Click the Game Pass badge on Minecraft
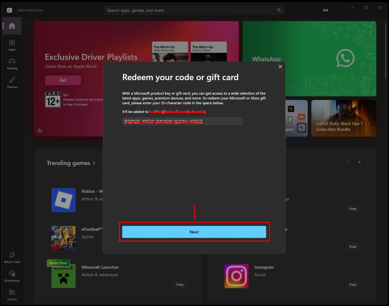The height and width of the screenshot is (306, 389). click(x=58, y=263)
